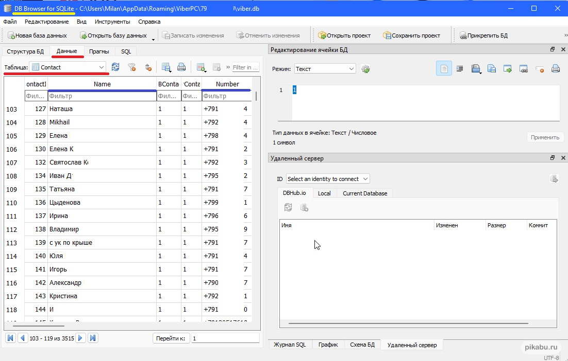Go to next record page button

click(x=80, y=338)
